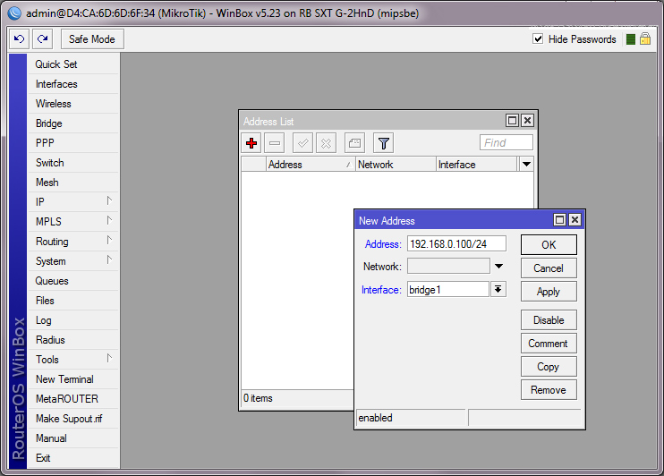Click the Find search box

[x=506, y=143]
